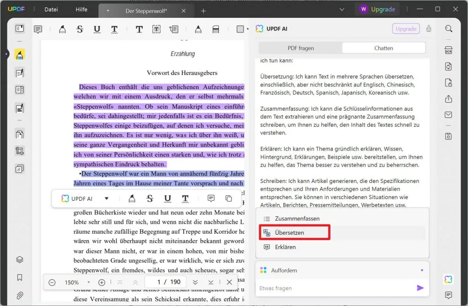This screenshot has width=468, height=306.
Task: Select the wavy underline annotation tool
Action: tap(114, 28)
